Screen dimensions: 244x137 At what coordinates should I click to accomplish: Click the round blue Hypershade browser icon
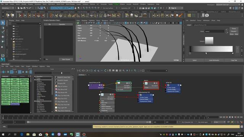click(3, 72)
